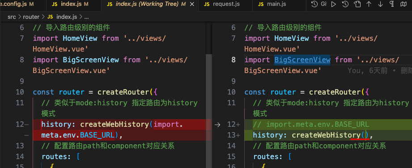Click the Open File icon in diff toolbar
The image size is (412, 168).
[357, 4]
